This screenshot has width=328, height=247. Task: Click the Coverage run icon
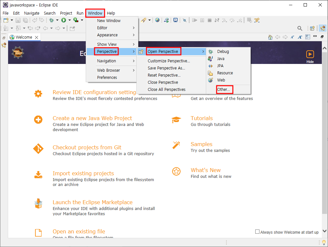click(x=76, y=20)
